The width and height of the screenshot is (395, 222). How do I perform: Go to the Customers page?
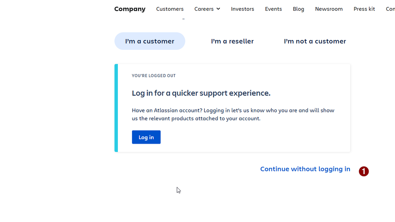point(170,9)
